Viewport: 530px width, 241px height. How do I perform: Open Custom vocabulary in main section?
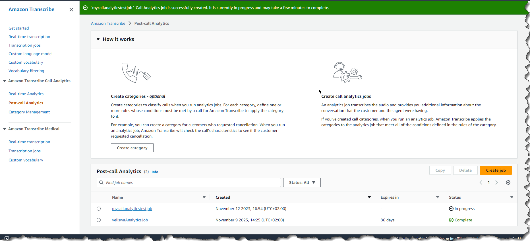point(26,62)
